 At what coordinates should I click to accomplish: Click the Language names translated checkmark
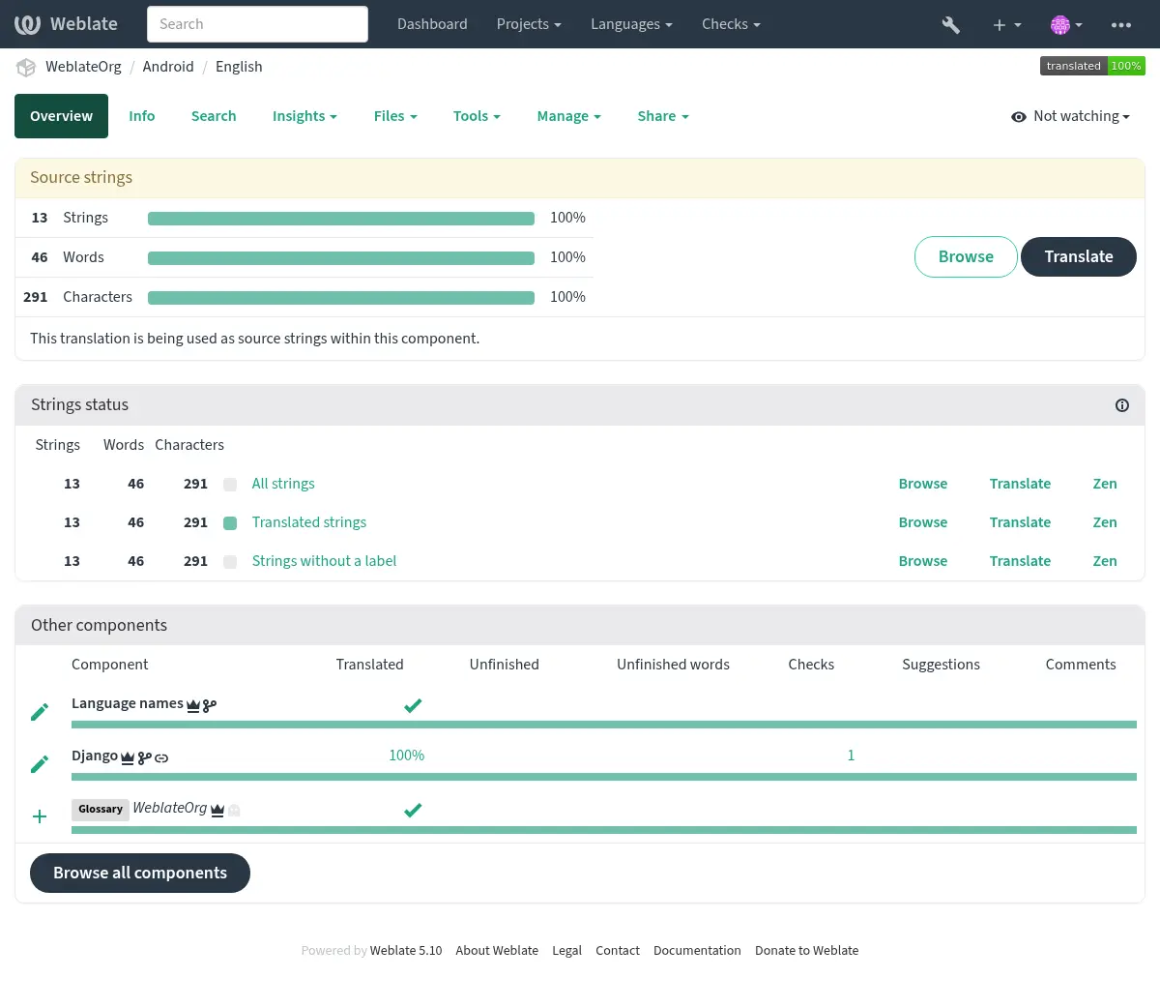point(413,705)
